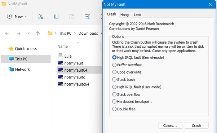Click the Cut scissors icon in toolbar
This screenshot has height=133, width=217.
(x=41, y=16)
